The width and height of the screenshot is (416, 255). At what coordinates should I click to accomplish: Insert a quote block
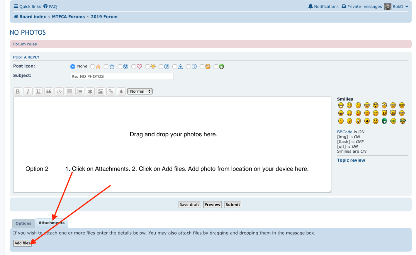pos(49,92)
